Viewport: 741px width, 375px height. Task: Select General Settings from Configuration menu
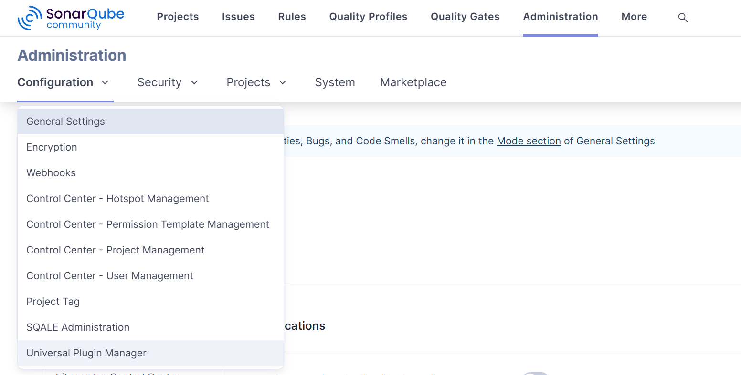pyautogui.click(x=65, y=122)
